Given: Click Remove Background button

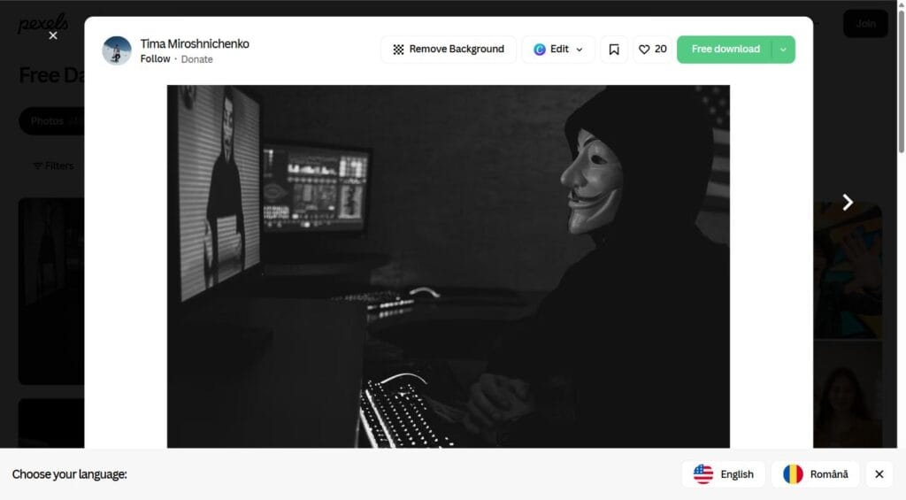Looking at the screenshot, I should coord(449,50).
